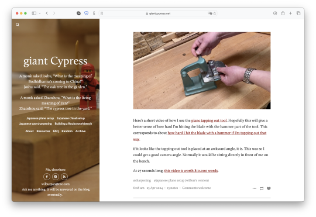Click the wilburpan email address

click(x=56, y=184)
